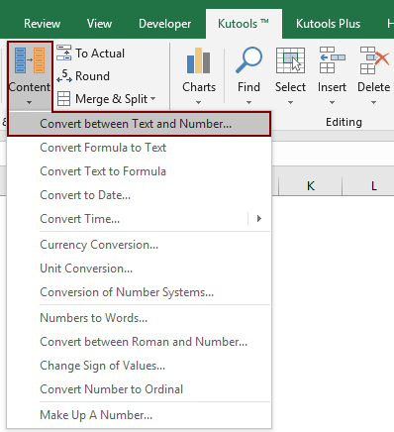
Task: Click the Select range icon
Action: click(290, 60)
